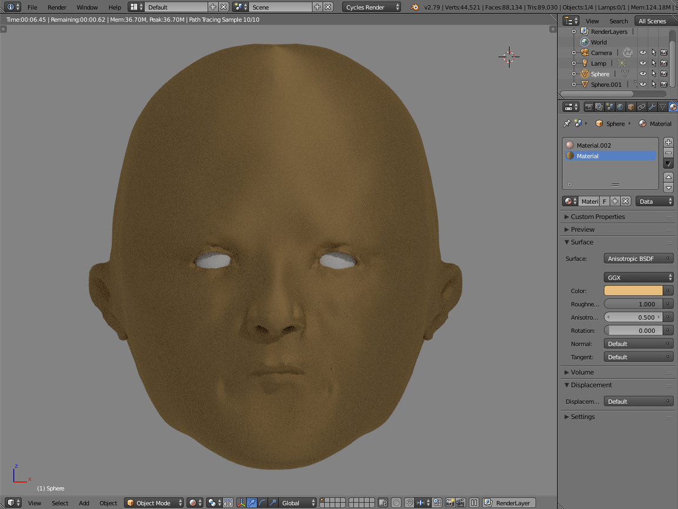This screenshot has width=678, height=509.
Task: Expand the Volume panel
Action: [x=582, y=373]
